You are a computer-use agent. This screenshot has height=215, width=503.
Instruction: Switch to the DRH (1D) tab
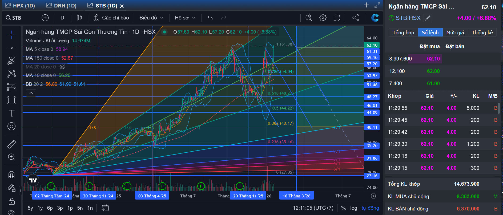pyautogui.click(x=61, y=5)
